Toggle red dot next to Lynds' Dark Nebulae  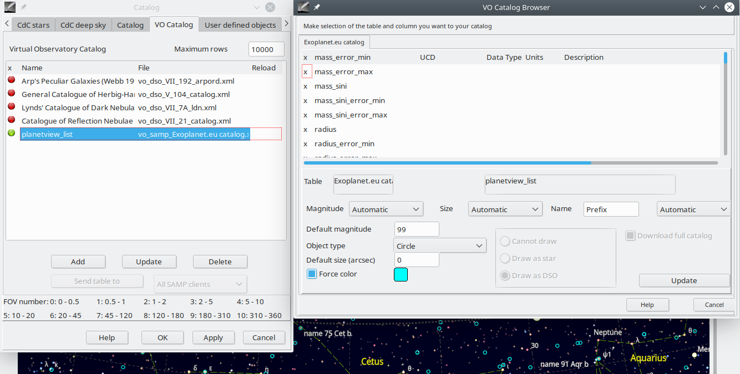[x=11, y=107]
